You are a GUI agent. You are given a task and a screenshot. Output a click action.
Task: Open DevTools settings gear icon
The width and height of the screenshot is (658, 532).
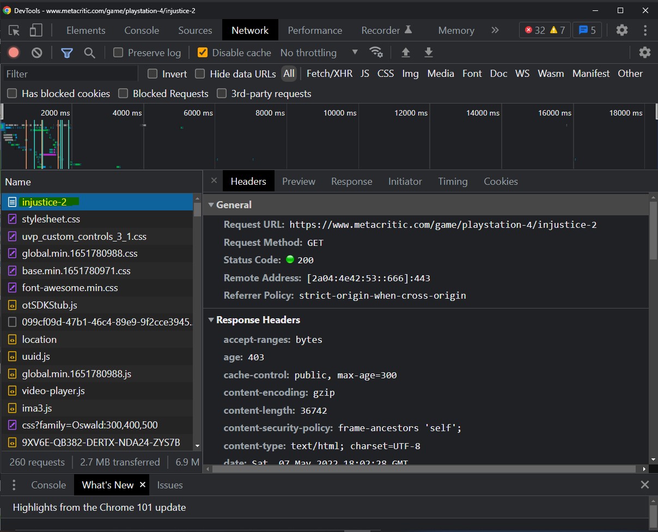click(622, 30)
